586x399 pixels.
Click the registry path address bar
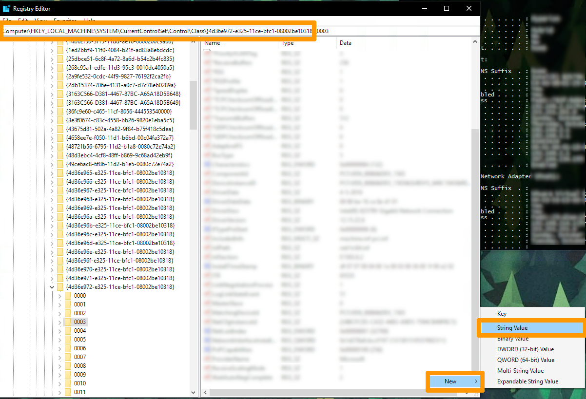click(x=239, y=31)
